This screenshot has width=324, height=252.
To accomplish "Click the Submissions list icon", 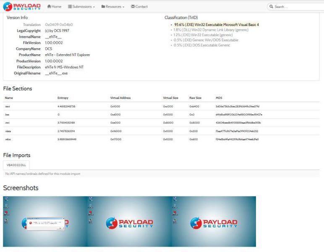I will (70, 6).
